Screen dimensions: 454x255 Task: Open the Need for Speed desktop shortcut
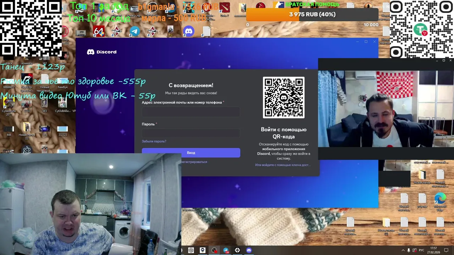(27, 82)
